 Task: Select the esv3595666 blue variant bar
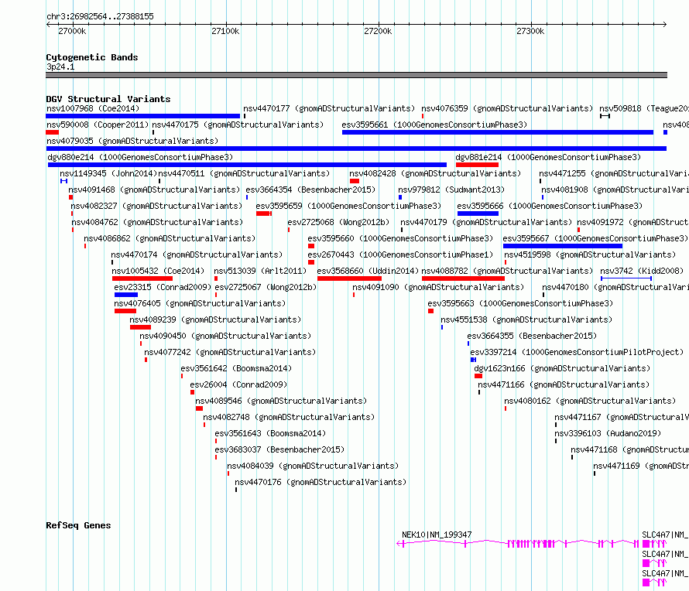click(x=478, y=214)
